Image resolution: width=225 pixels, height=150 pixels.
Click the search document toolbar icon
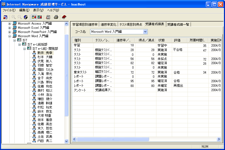(x=48, y=17)
